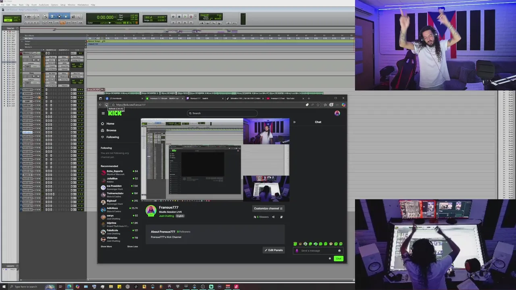Go back in the browser
Viewport: 516px width, 290px height.
coord(100,105)
